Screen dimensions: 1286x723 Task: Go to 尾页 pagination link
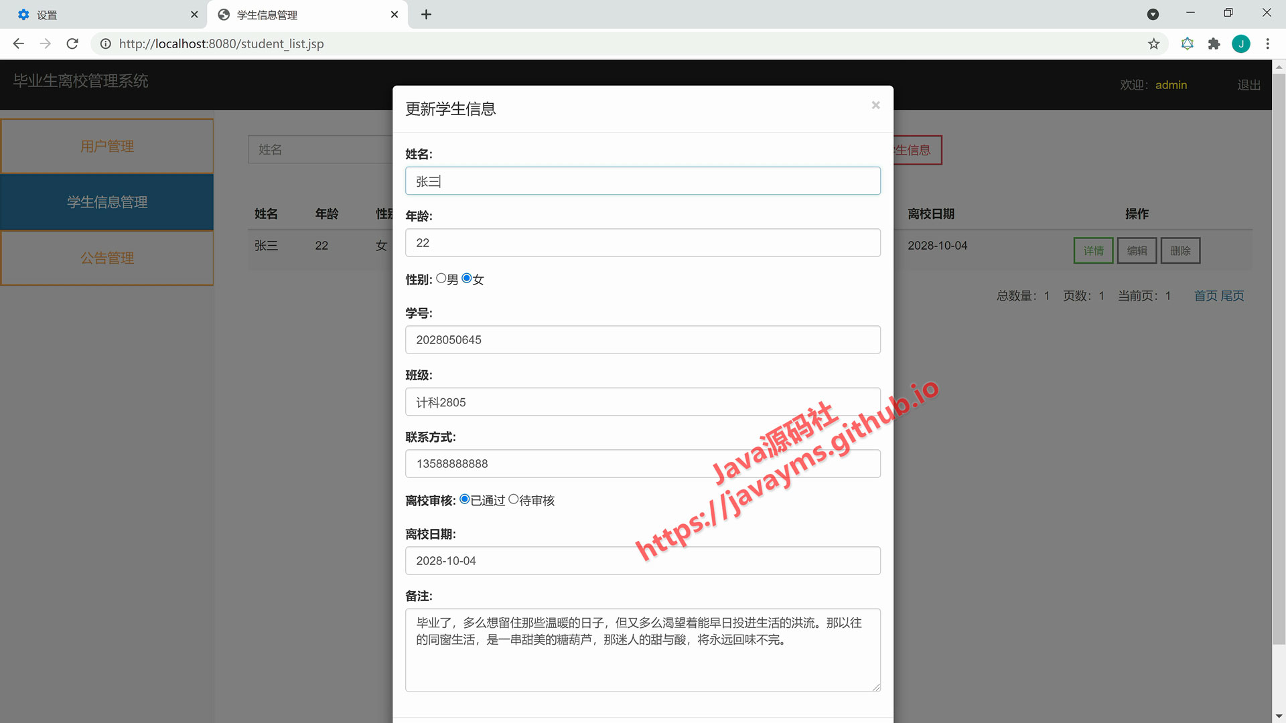click(1232, 296)
